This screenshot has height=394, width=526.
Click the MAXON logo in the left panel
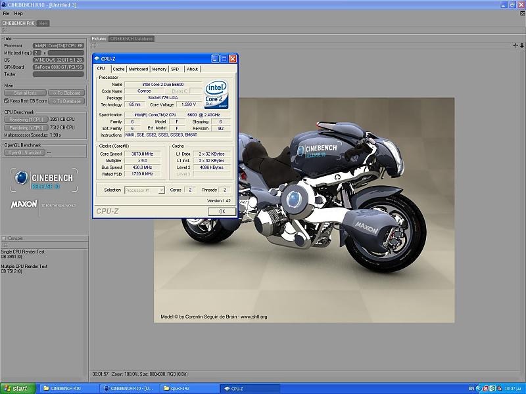(x=24, y=204)
